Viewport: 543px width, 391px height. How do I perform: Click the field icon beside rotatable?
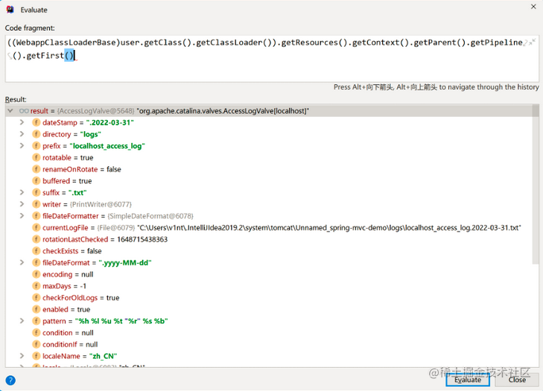[x=36, y=158]
